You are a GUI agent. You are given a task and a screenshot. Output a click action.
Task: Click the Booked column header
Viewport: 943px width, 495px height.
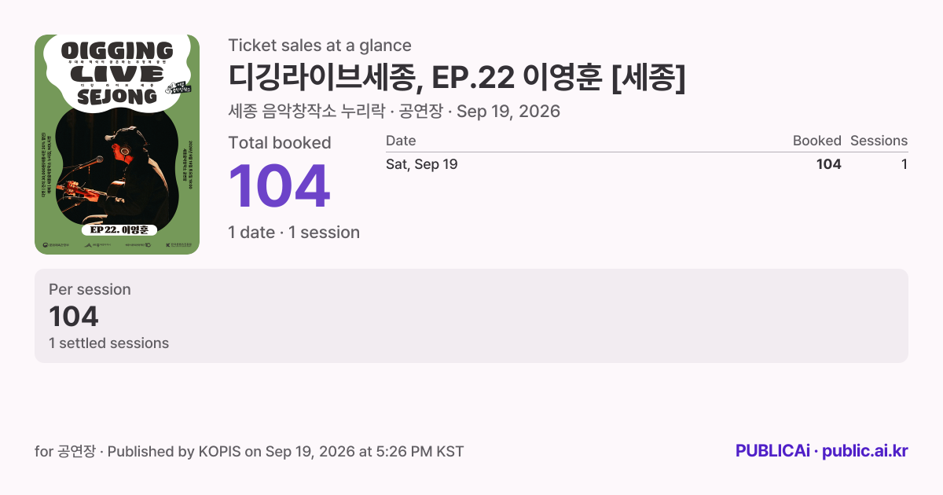pyautogui.click(x=816, y=141)
